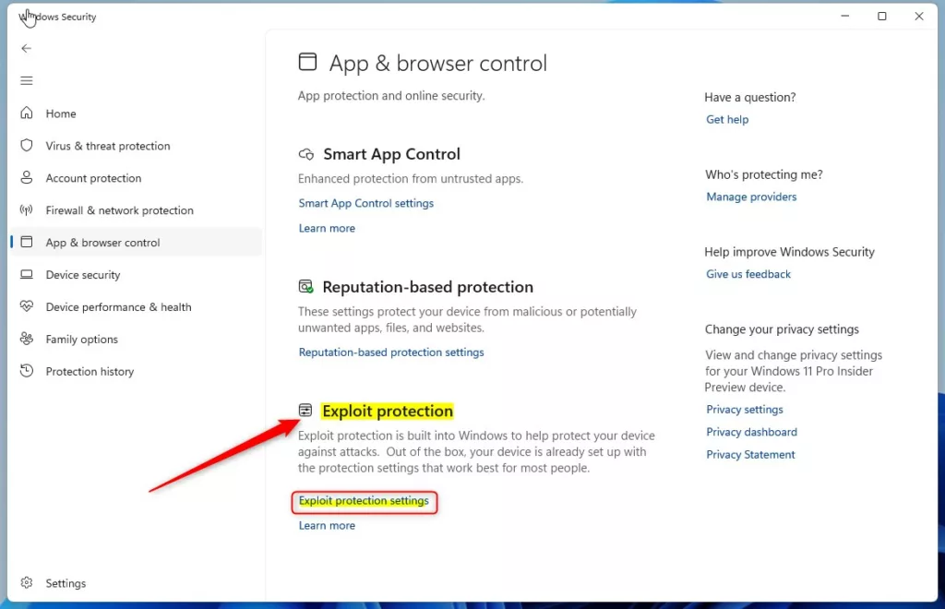Screen dimensions: 945x609
Task: Open Protection history page
Action: [x=90, y=372]
